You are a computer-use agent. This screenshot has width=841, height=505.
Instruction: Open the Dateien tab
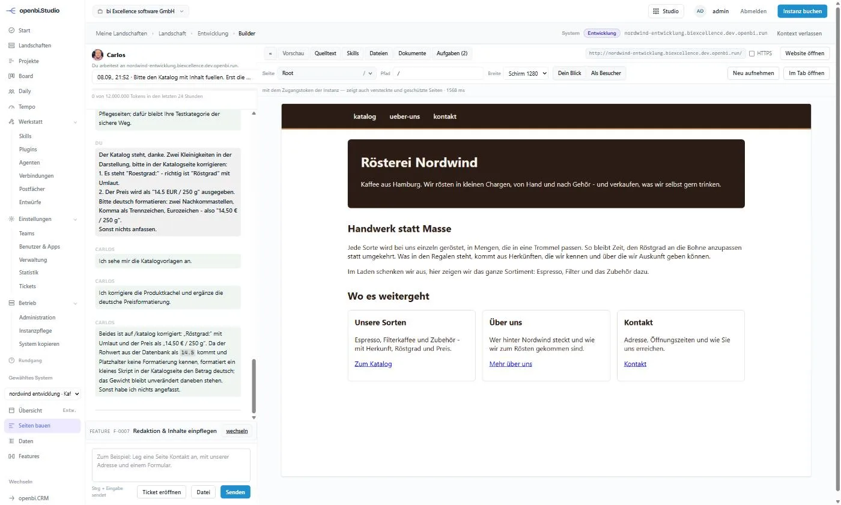[x=378, y=53]
